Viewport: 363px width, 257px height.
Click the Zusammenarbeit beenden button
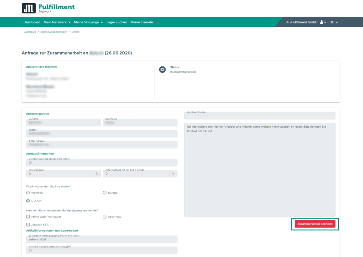(x=315, y=224)
